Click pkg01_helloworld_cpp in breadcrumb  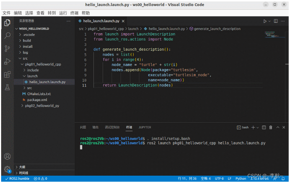tap(106, 29)
